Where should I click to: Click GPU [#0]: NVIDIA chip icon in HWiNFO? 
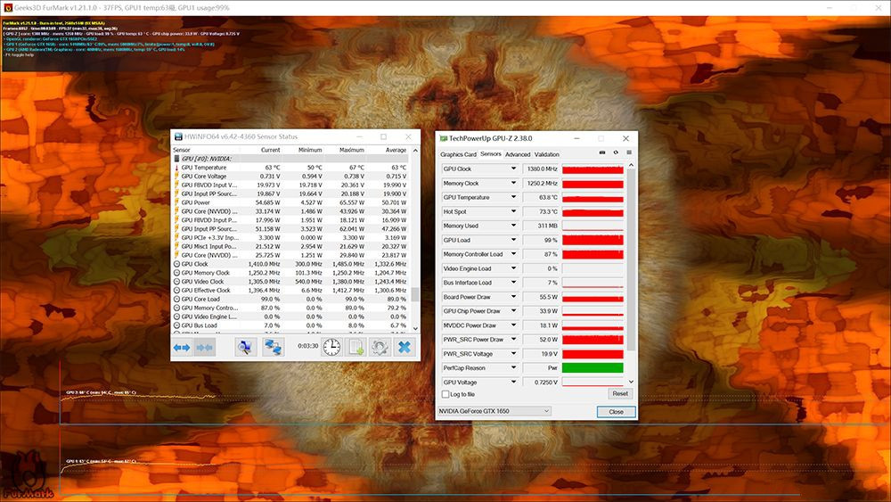pos(176,159)
